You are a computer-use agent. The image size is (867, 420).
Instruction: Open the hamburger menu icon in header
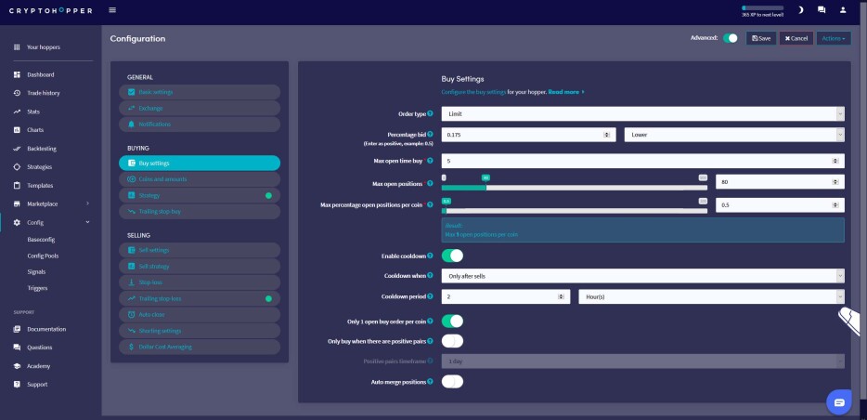[112, 10]
